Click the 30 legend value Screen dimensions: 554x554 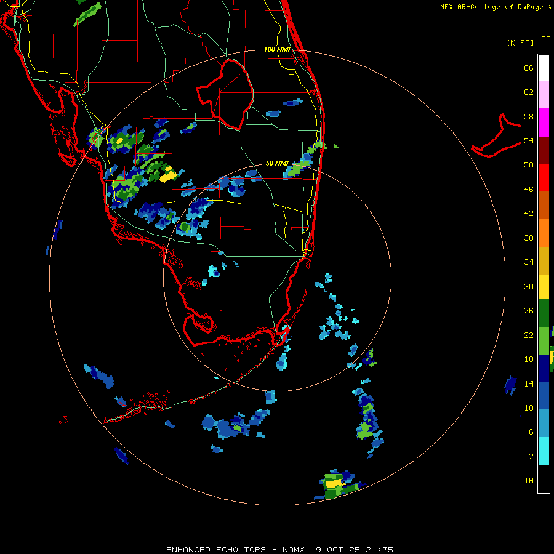click(529, 286)
